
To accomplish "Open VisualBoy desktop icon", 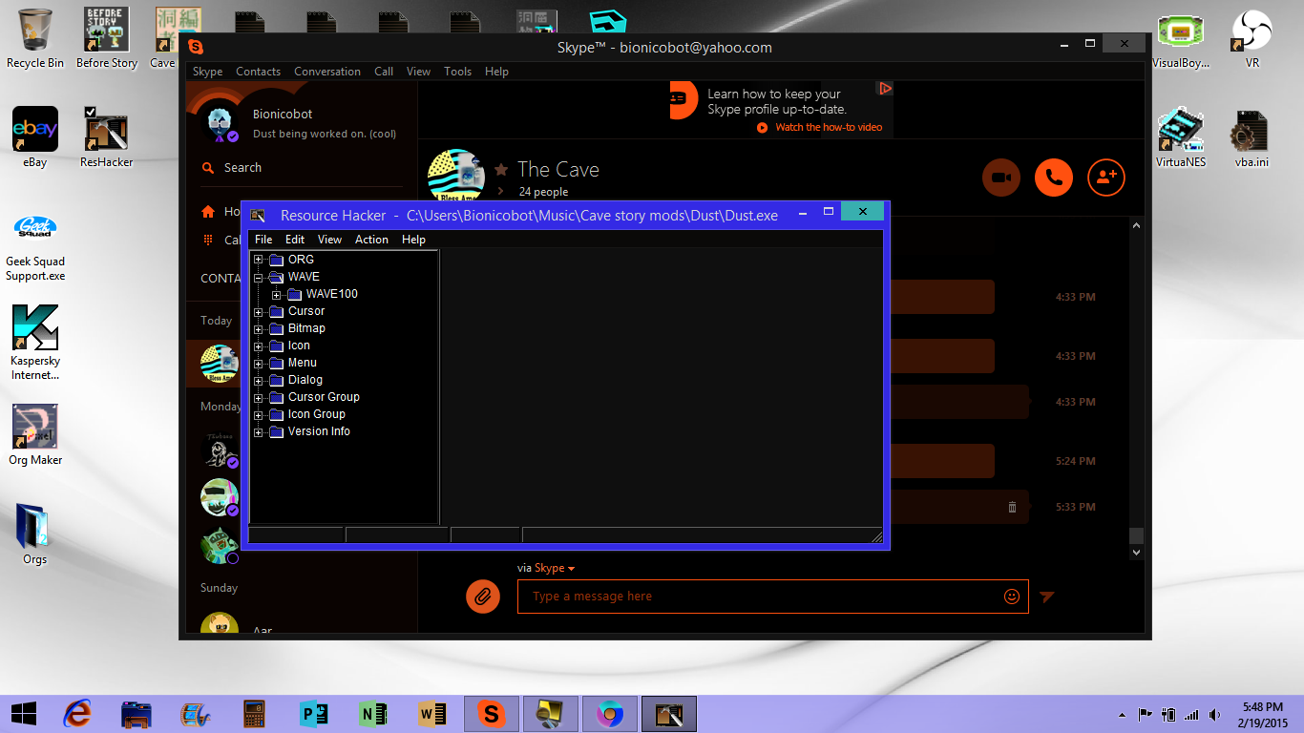I will (x=1181, y=38).
